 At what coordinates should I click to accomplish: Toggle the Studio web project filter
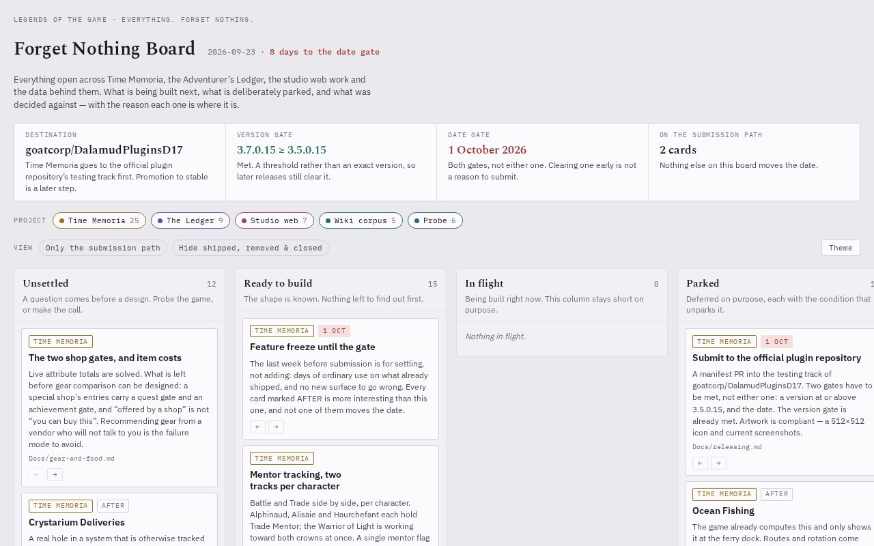[x=274, y=220]
